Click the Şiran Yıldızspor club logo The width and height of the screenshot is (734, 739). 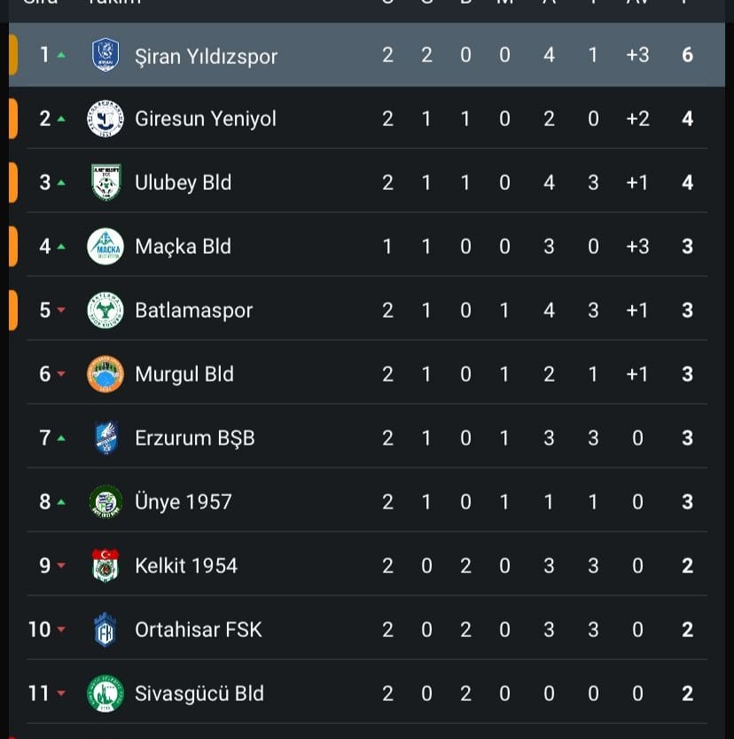(105, 55)
